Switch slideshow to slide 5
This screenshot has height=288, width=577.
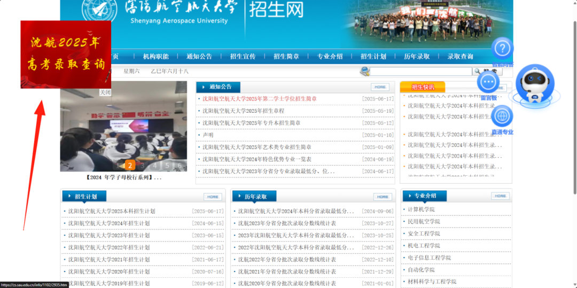pos(167,165)
